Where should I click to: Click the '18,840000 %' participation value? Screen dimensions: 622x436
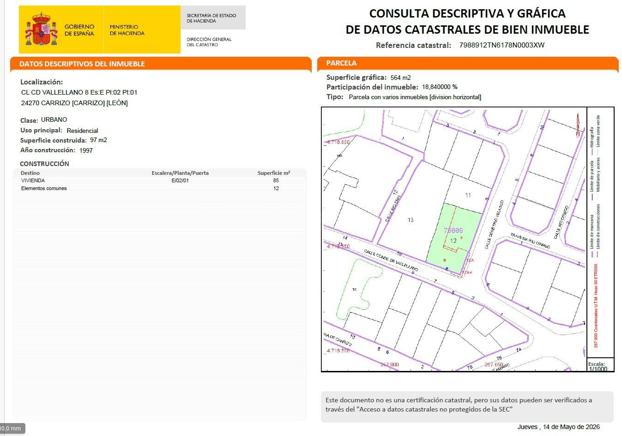[440, 87]
